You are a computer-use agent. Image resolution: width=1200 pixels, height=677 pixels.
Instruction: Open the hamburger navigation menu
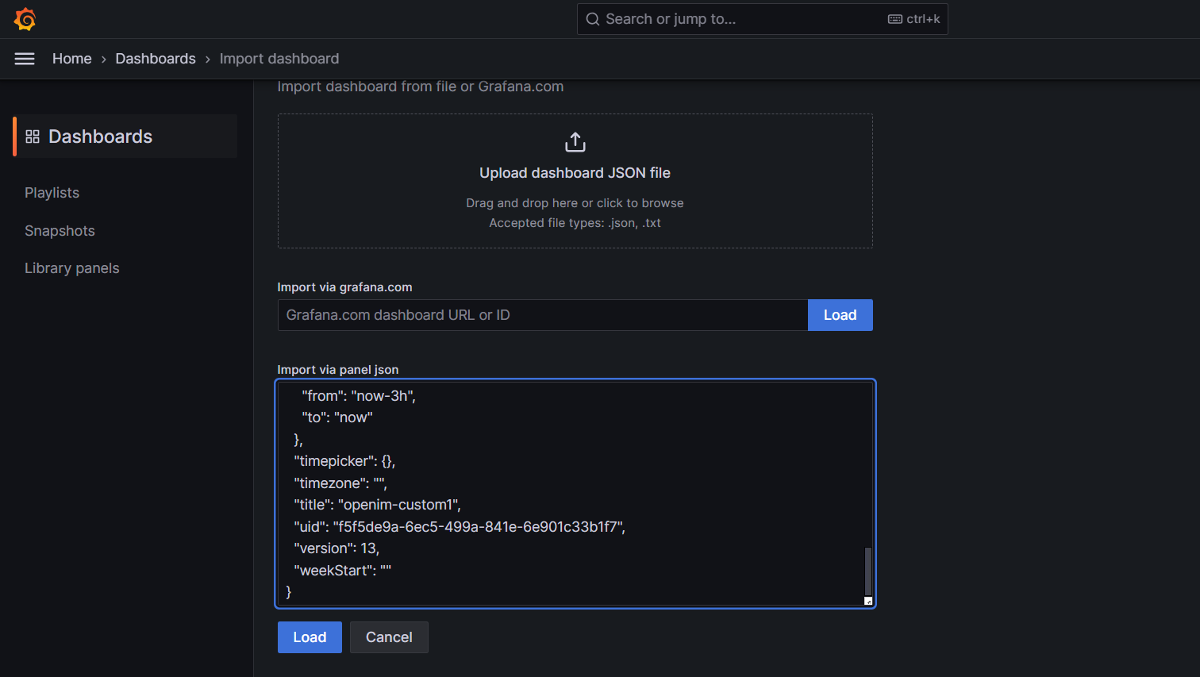pyautogui.click(x=25, y=58)
